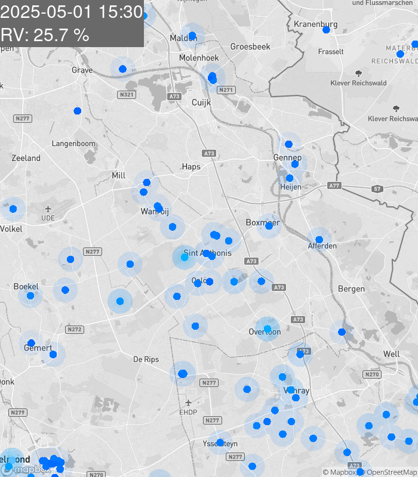Click the EHDP airport icon
The width and height of the screenshot is (418, 477).
click(x=188, y=403)
